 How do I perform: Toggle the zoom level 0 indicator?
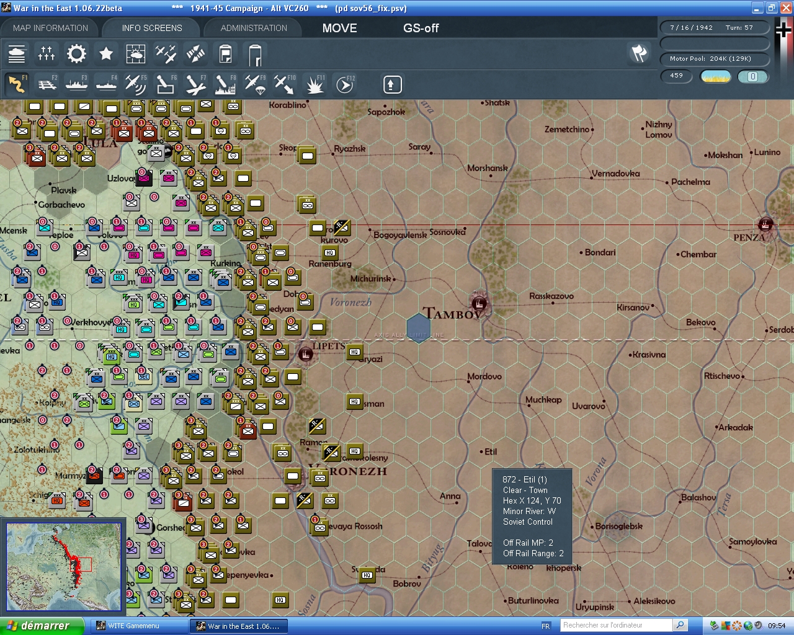[753, 76]
